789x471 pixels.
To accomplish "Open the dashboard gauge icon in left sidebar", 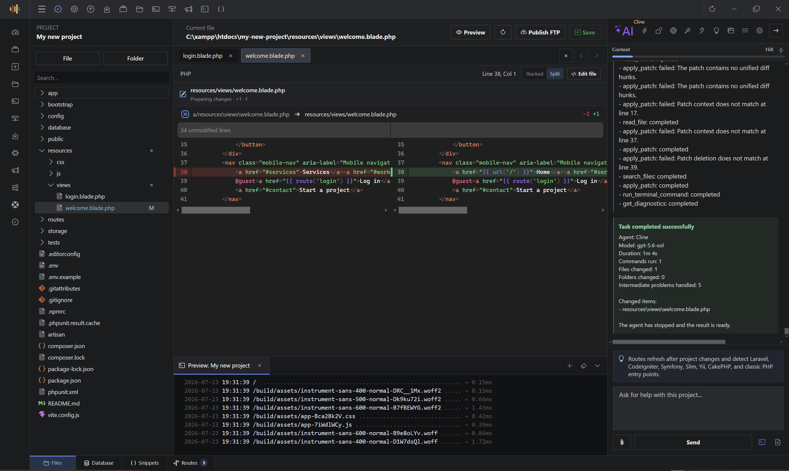I will click(15, 32).
